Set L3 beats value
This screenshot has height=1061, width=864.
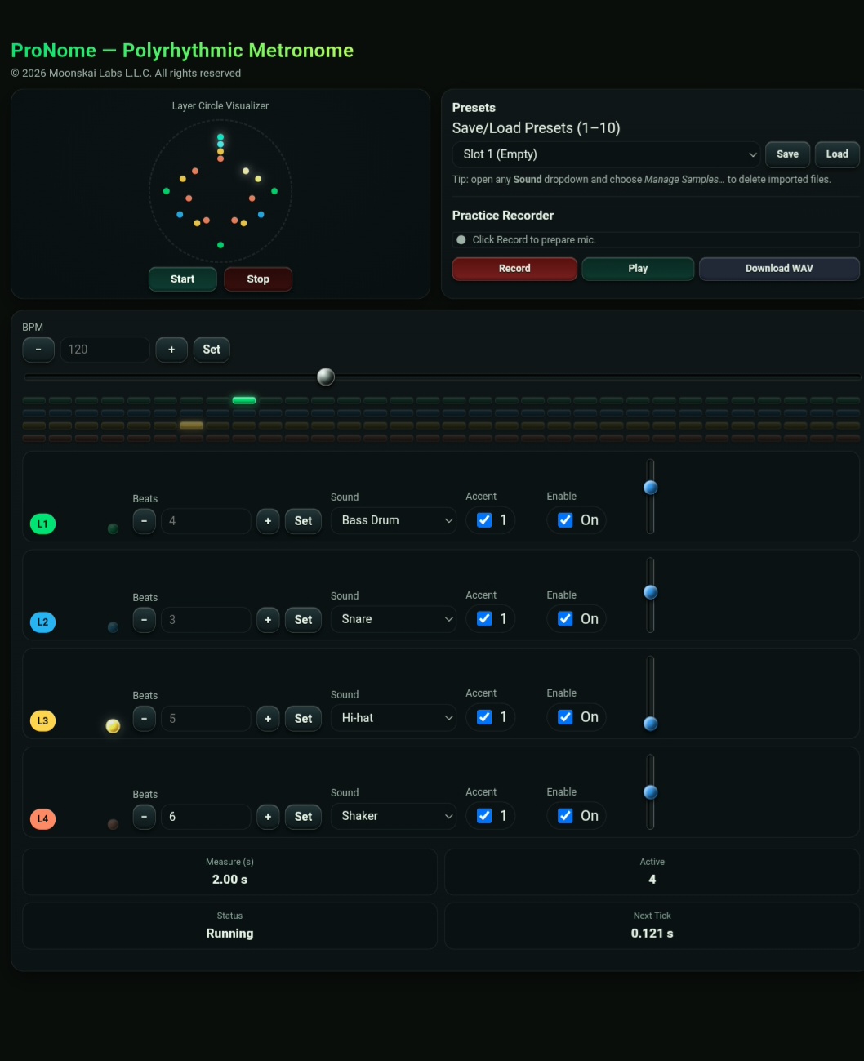303,719
